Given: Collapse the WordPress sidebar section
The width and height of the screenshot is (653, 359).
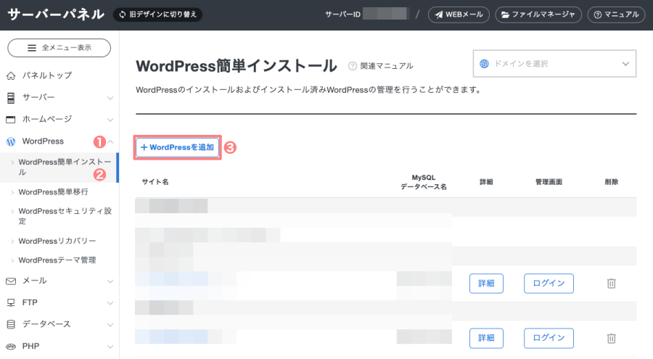Looking at the screenshot, I should [x=59, y=141].
